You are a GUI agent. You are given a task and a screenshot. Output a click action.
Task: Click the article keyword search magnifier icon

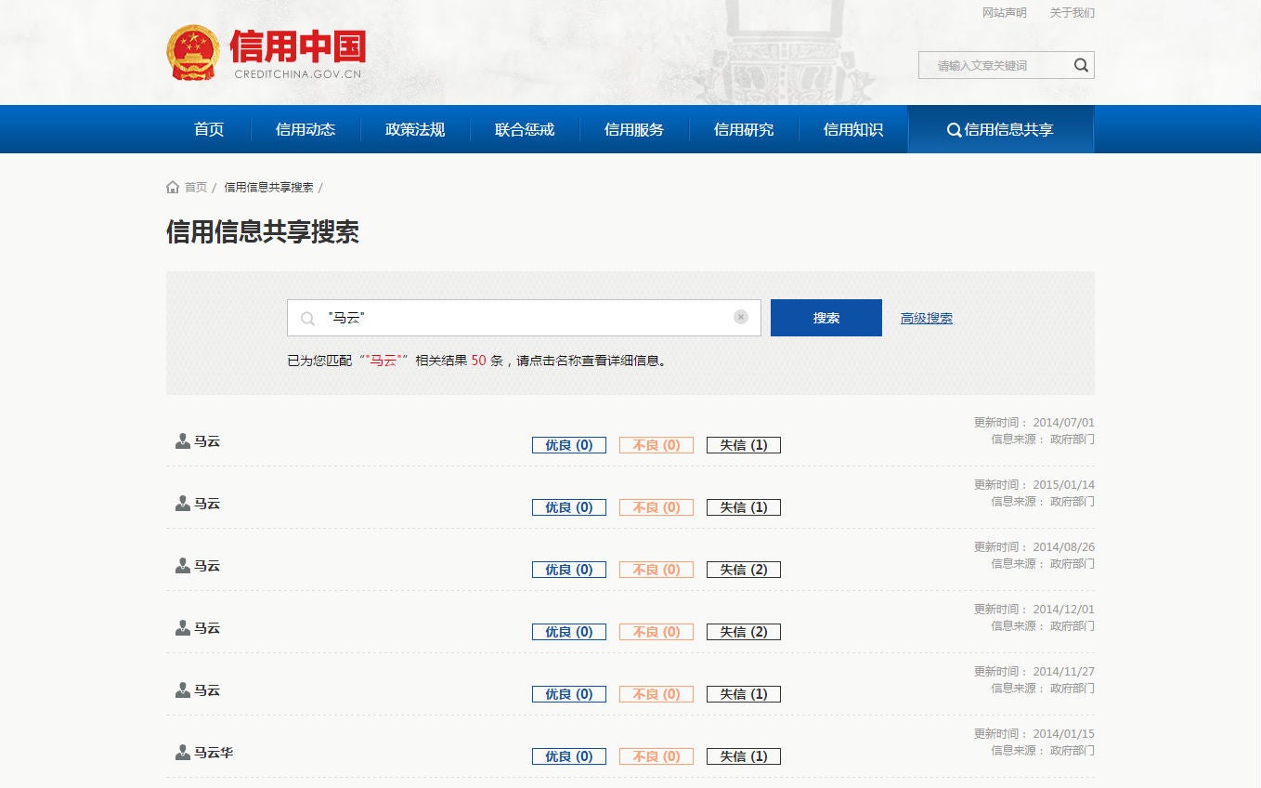click(x=1081, y=65)
